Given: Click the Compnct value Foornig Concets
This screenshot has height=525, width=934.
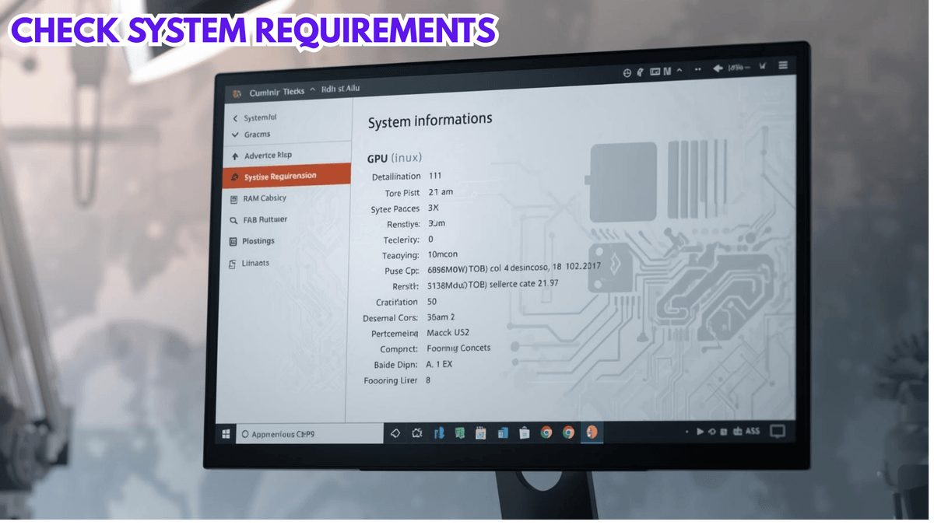Looking at the screenshot, I should point(458,348).
